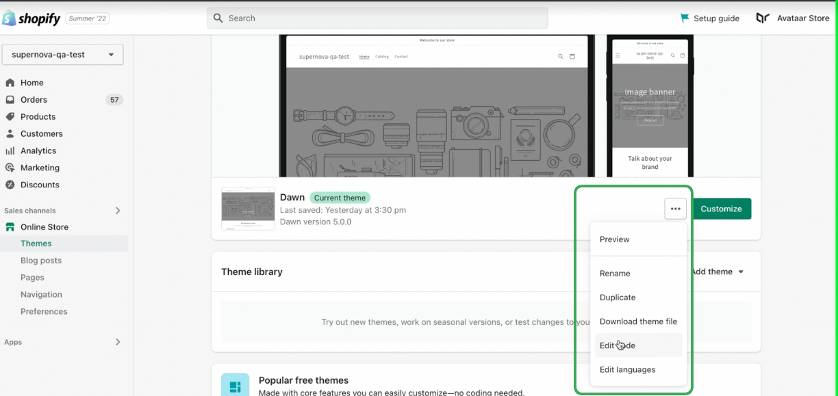
Task: Click the Discounts badge icon
Action: (x=10, y=185)
